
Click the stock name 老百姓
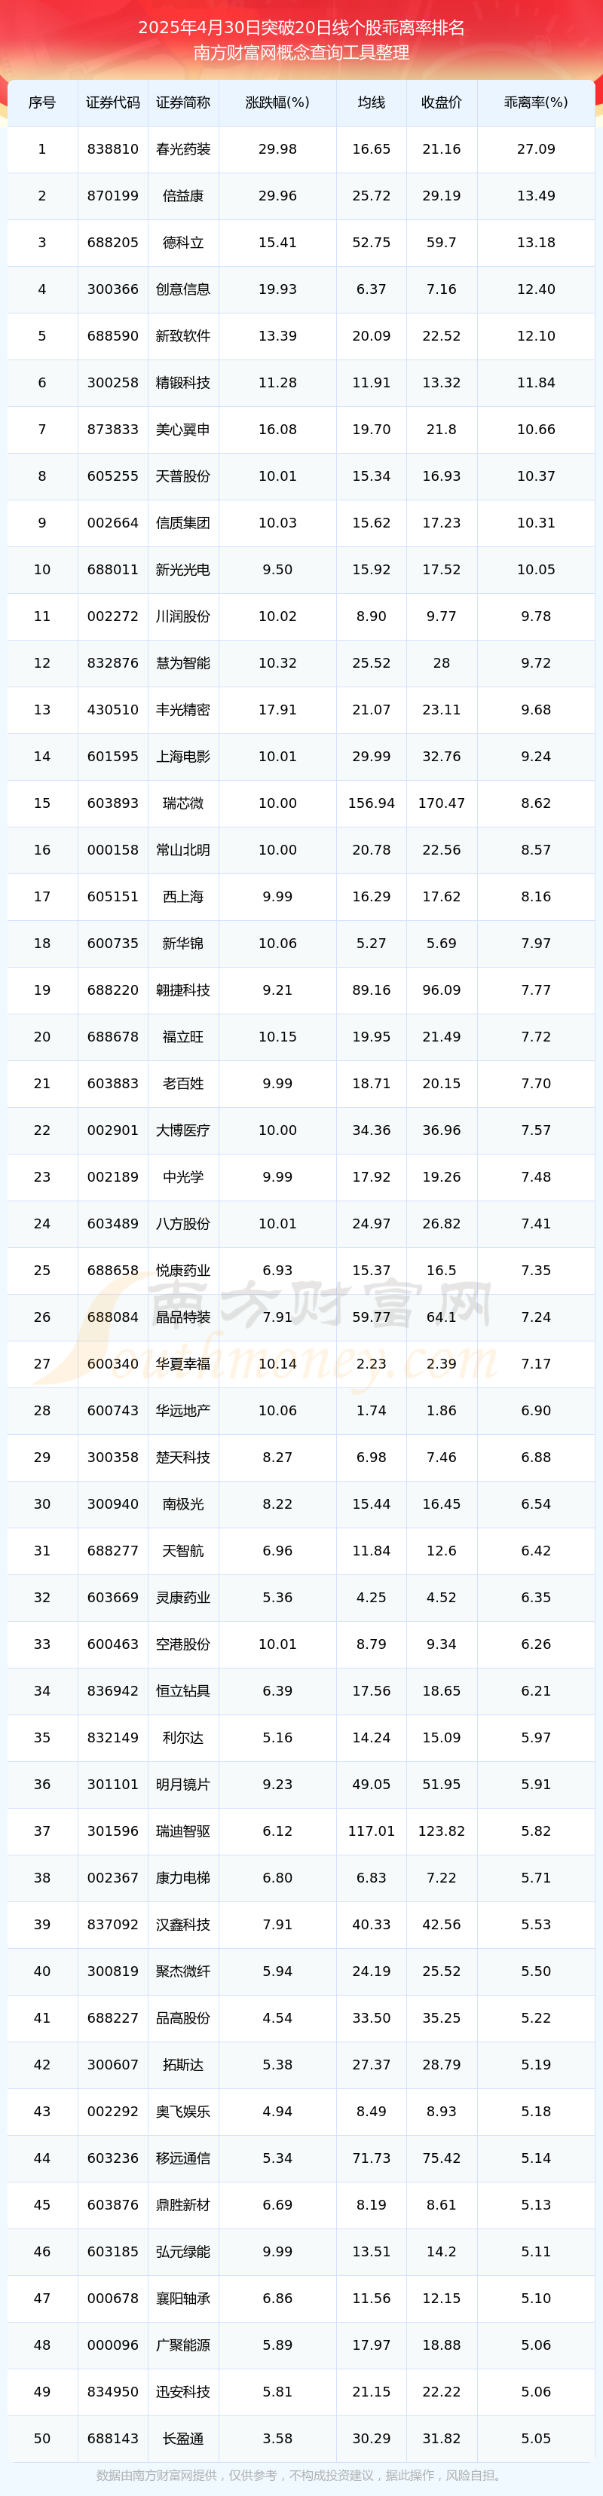tap(183, 1083)
